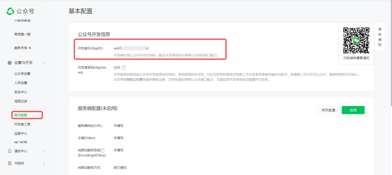This screenshot has height=175, width=392.
Task: Open 运维中心 in the sidebar
Action: pyautogui.click(x=21, y=134)
